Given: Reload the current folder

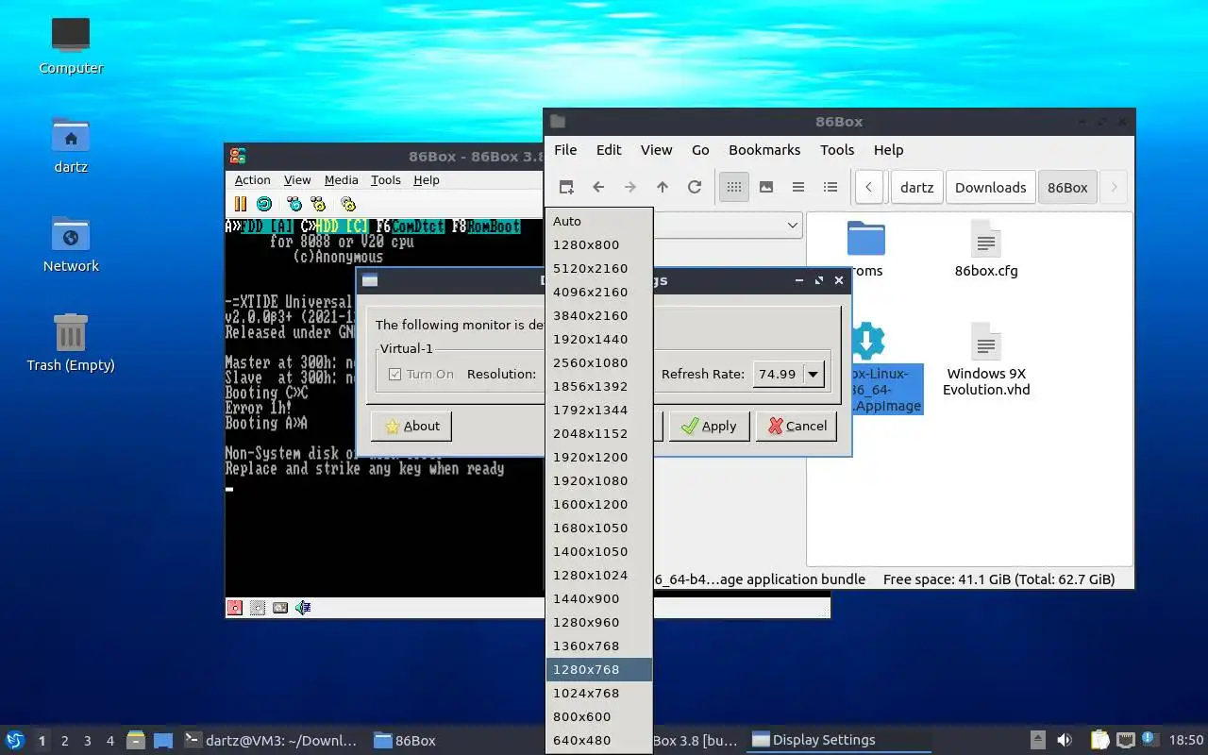Looking at the screenshot, I should point(695,187).
